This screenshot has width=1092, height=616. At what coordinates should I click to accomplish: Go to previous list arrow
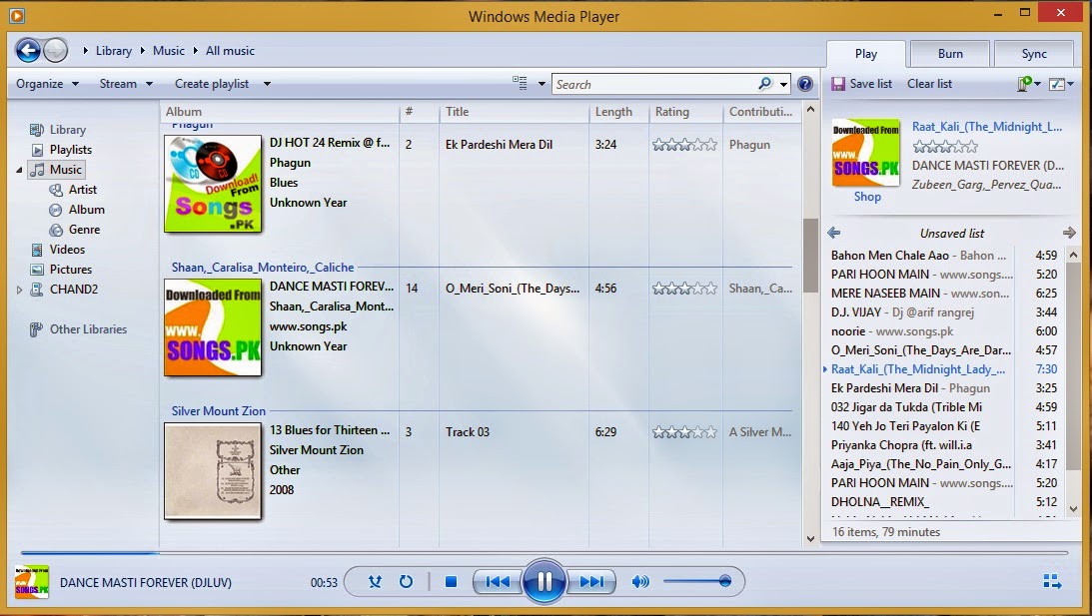coord(833,233)
